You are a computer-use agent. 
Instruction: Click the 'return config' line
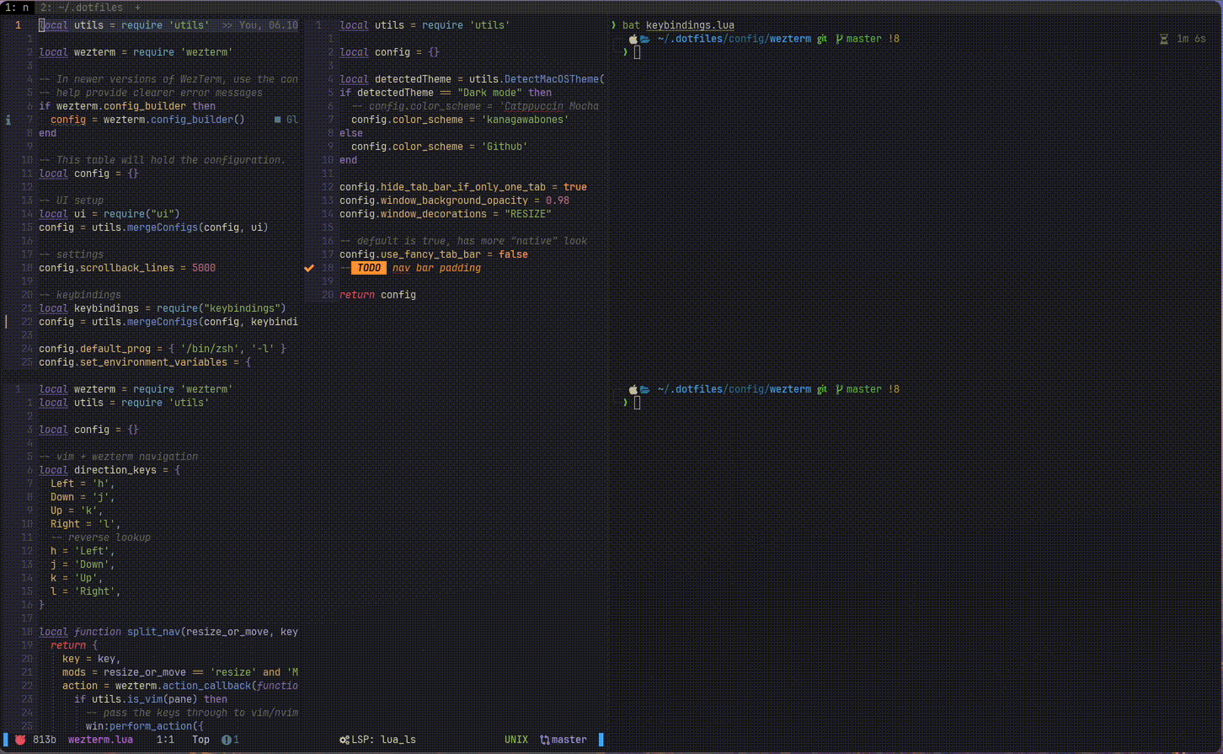pos(377,295)
